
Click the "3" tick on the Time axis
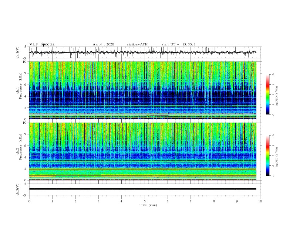click(x=98, y=201)
